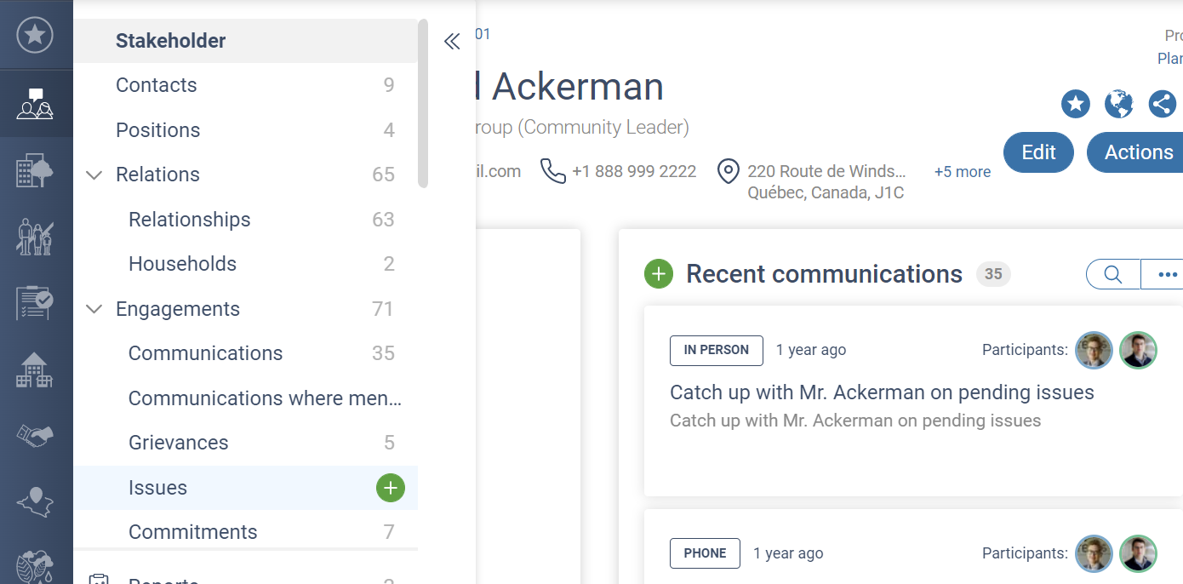Viewport: 1183px width, 584px height.
Task: Go to the Contacts section
Action: pos(157,85)
